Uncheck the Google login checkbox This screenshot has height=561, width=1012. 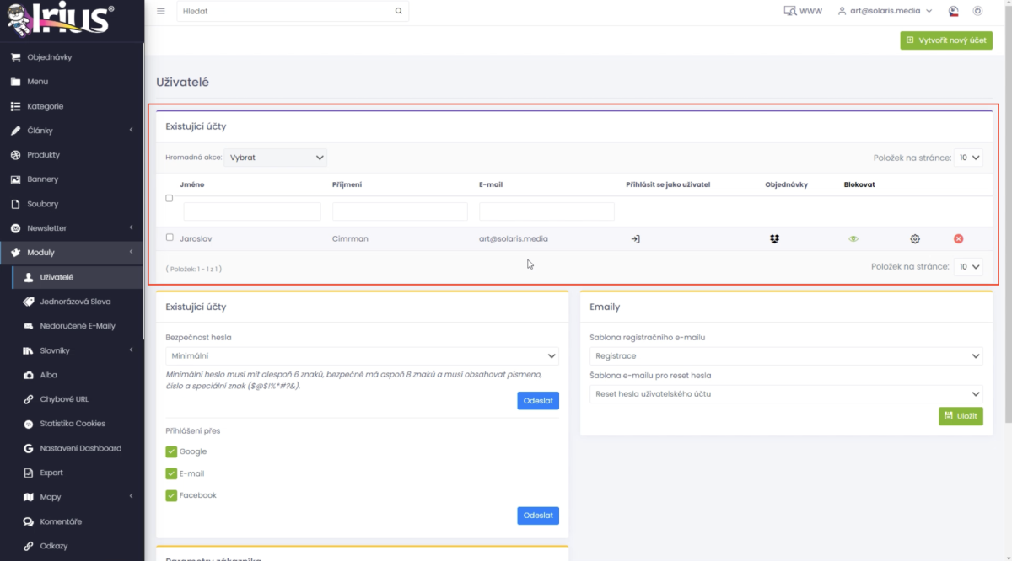[x=171, y=451]
